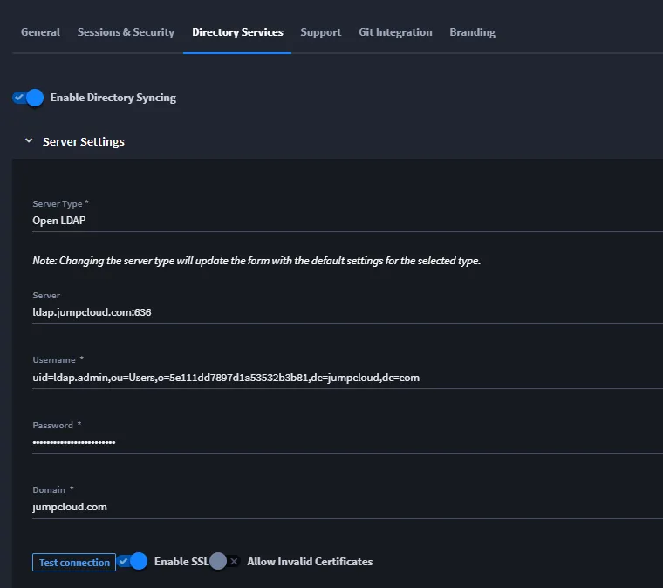Go to Git Integration tab
This screenshot has width=663, height=588.
point(395,32)
